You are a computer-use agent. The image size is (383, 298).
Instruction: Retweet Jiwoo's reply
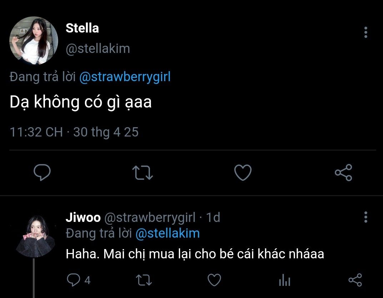145,280
